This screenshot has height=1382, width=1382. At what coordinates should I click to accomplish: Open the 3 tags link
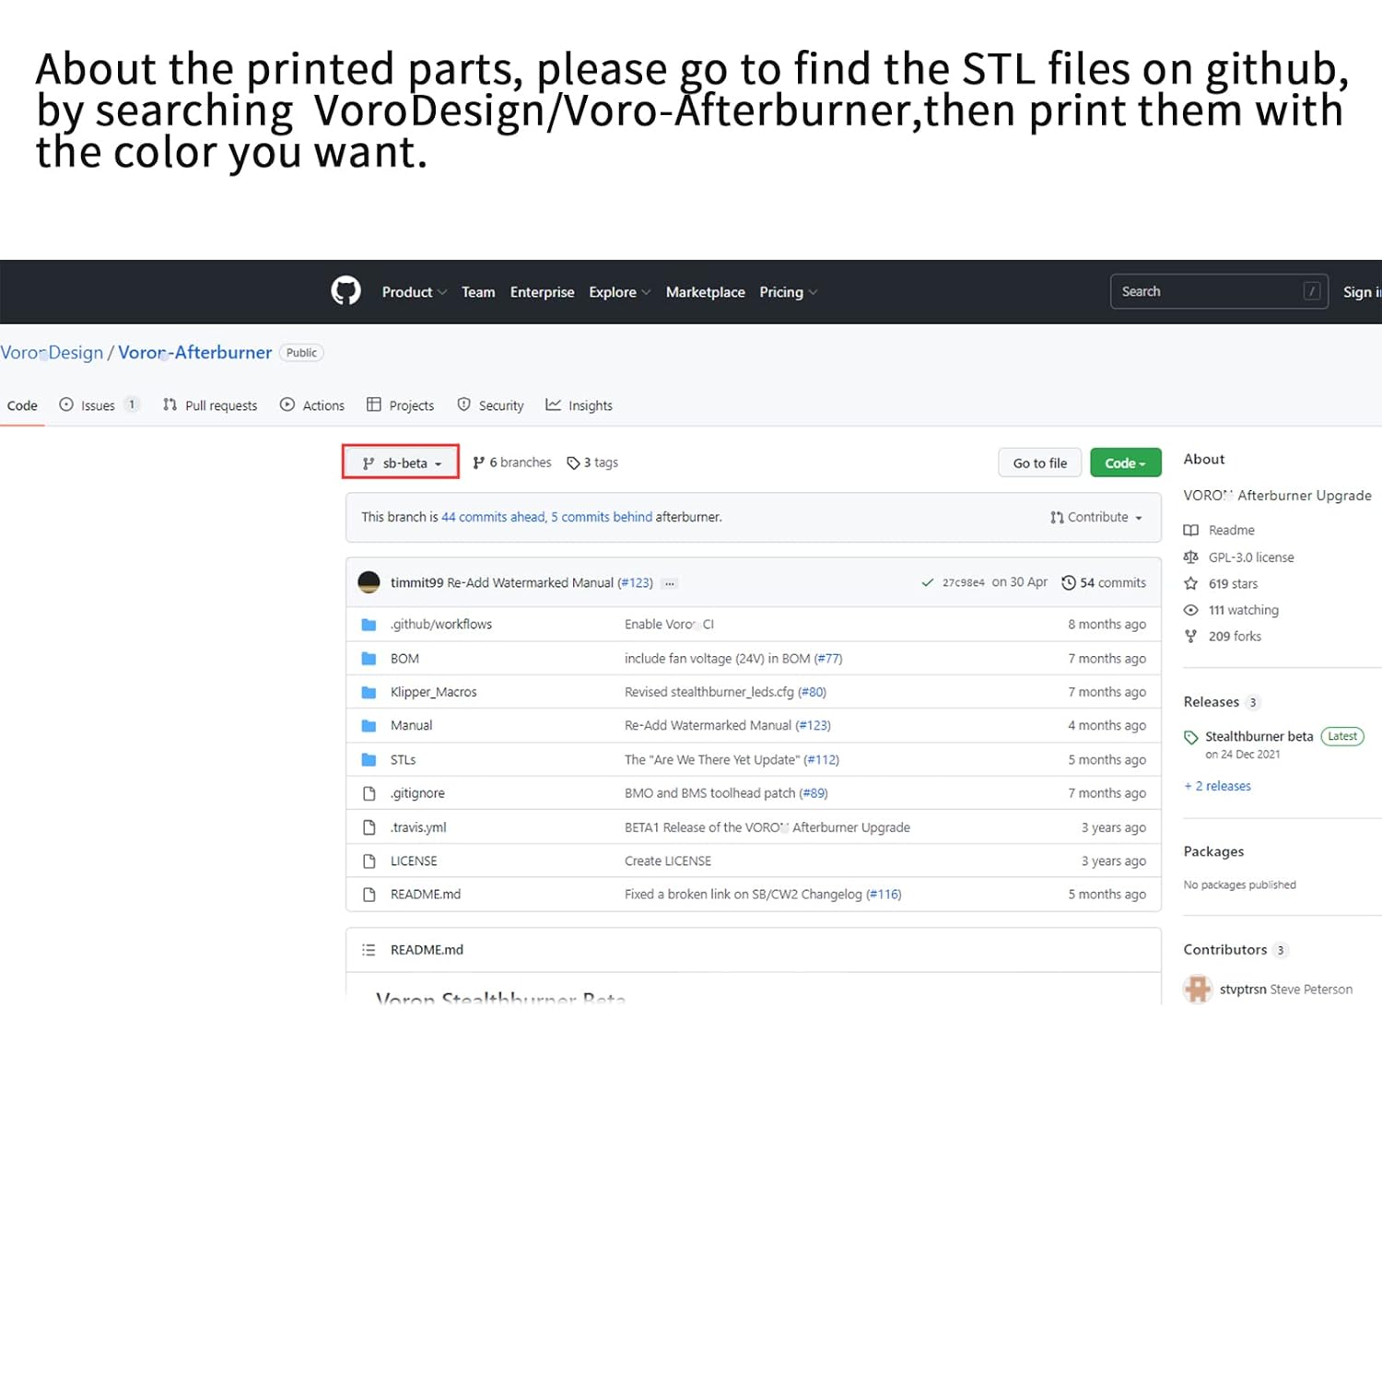click(x=592, y=463)
